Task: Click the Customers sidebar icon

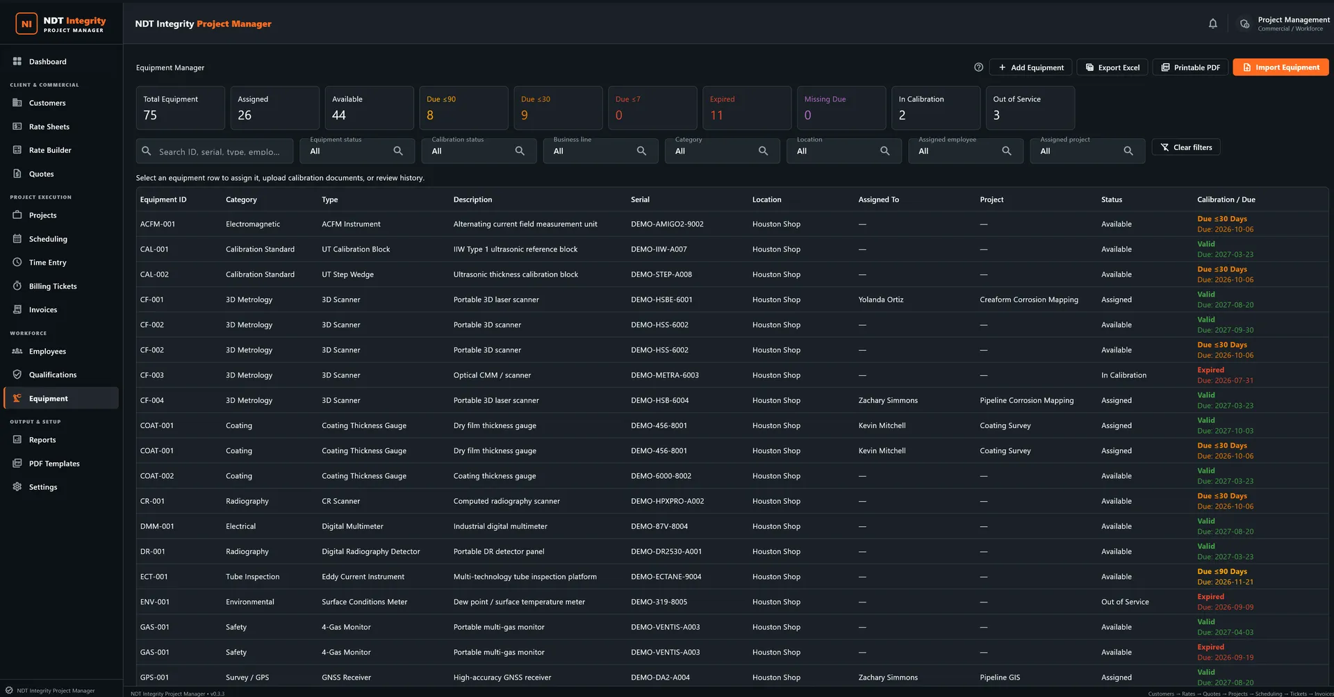Action: (17, 103)
